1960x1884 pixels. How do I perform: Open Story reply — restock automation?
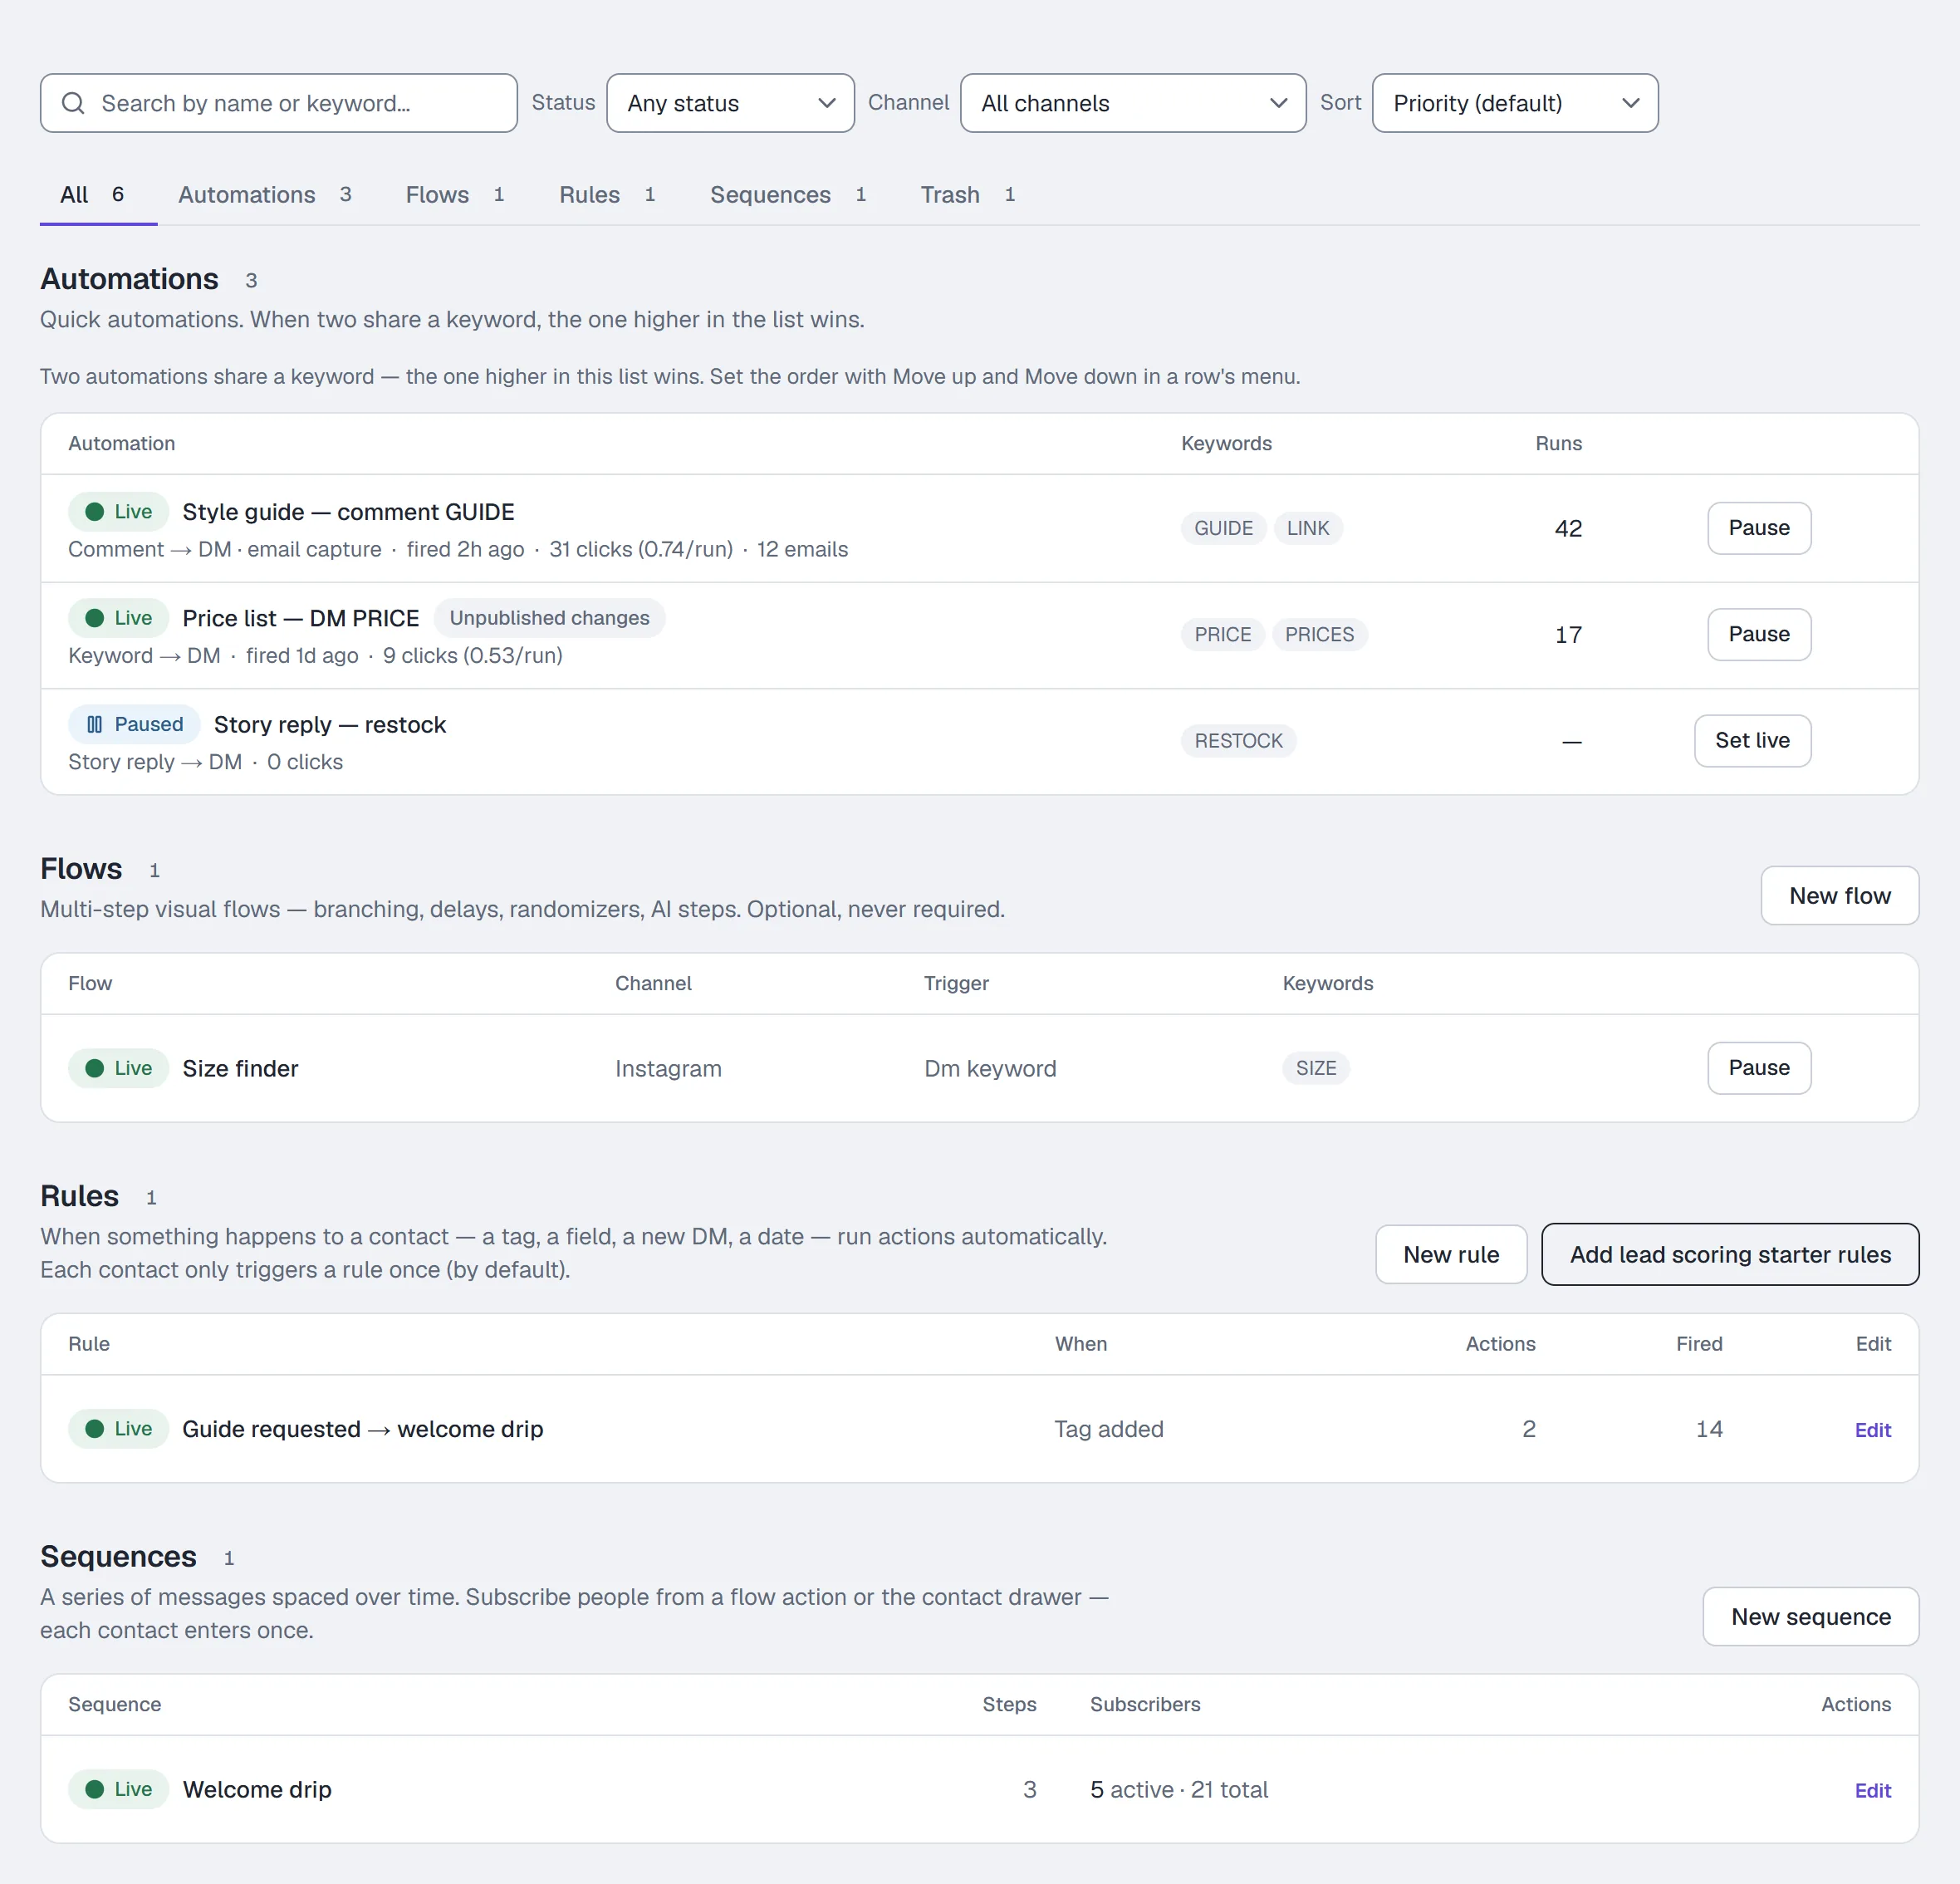pyautogui.click(x=330, y=725)
